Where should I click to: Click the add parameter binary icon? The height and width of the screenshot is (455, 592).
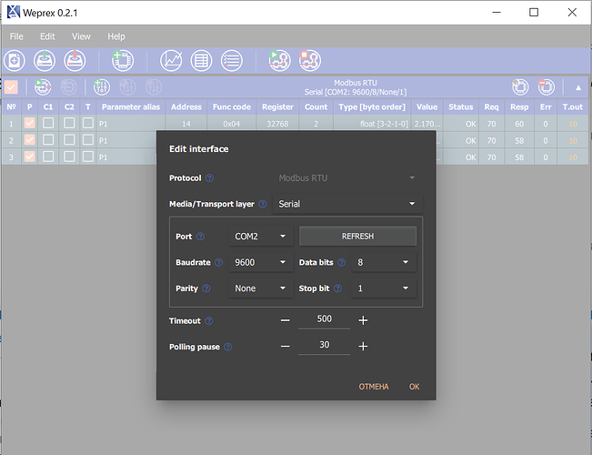click(x=102, y=87)
